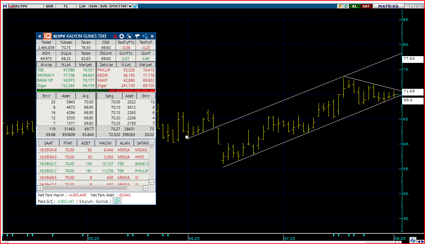Image resolution: width=425 pixels, height=244 pixels.
Task: Click right arrow of trades horizontal scrollbar
Action: 145,188
